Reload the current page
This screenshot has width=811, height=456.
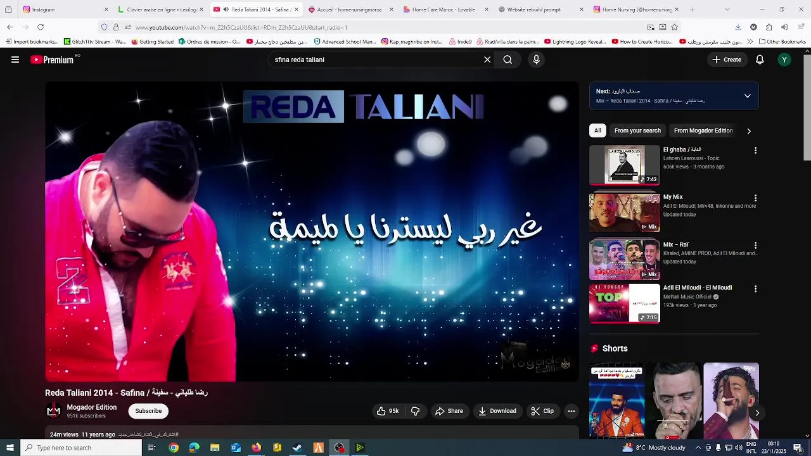pyautogui.click(x=41, y=27)
